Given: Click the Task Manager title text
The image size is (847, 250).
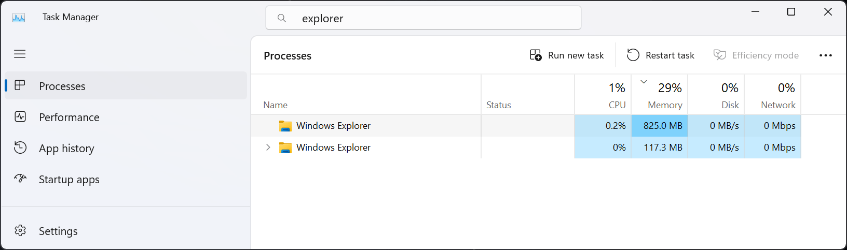Looking at the screenshot, I should click(71, 17).
